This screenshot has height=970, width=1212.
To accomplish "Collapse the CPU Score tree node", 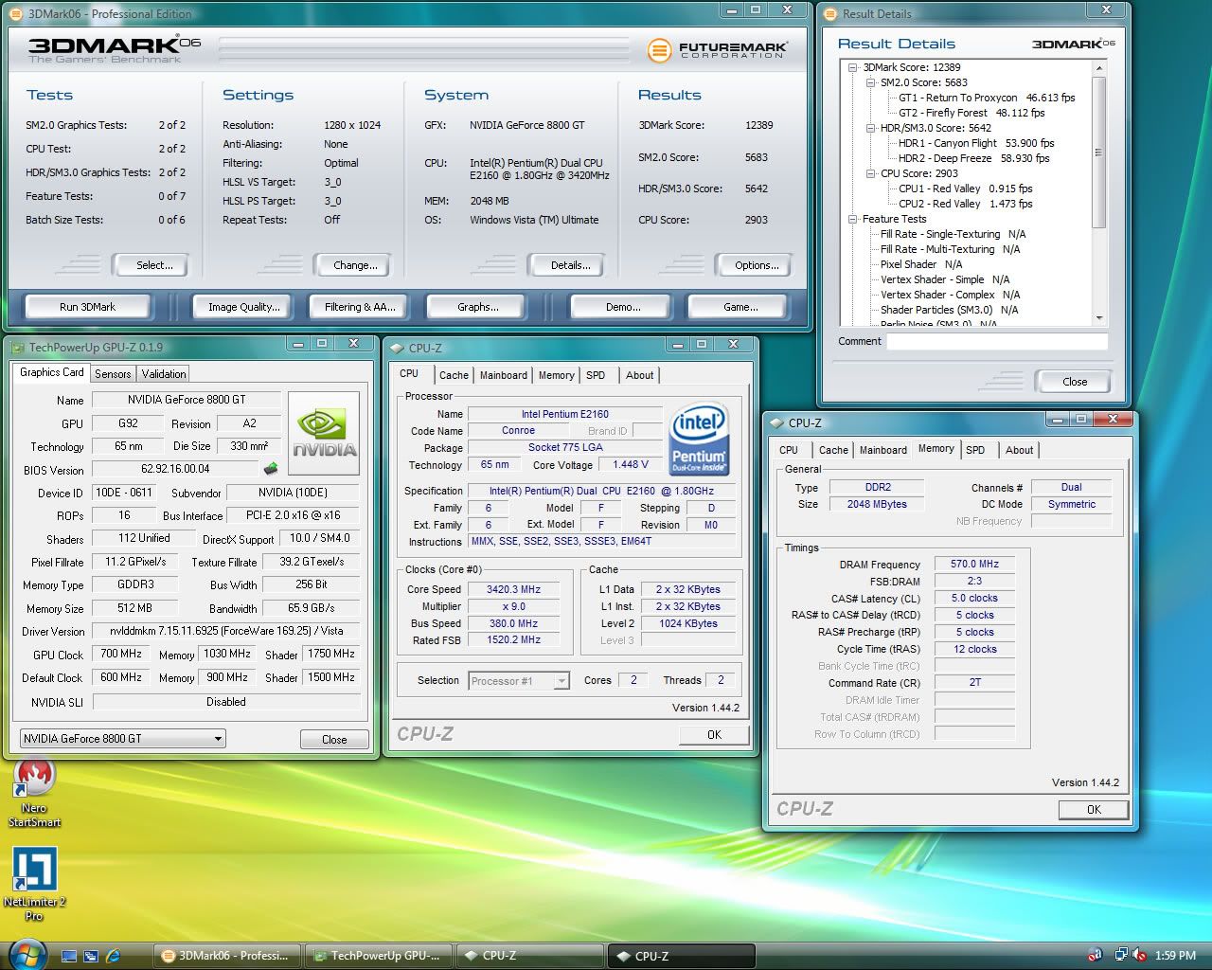I will tap(871, 173).
